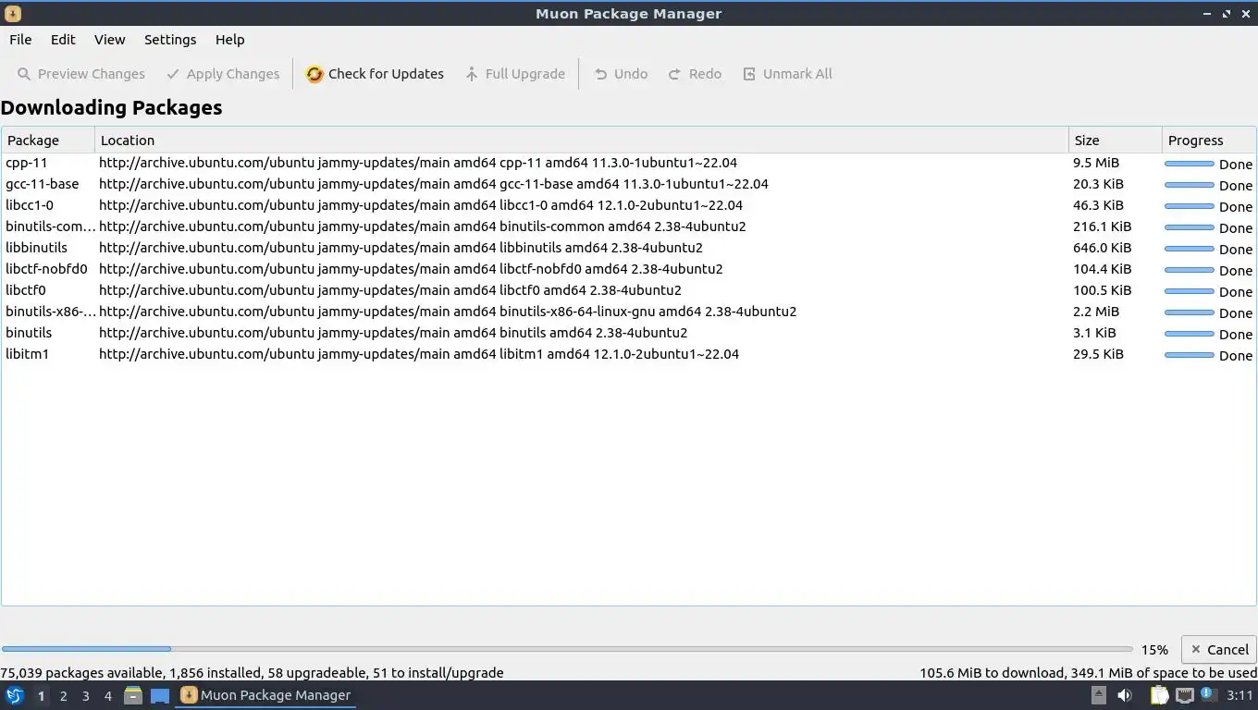Screen dimensions: 1258x710
Task: Click the 105.6 MiB to download status
Action: pos(1088,673)
